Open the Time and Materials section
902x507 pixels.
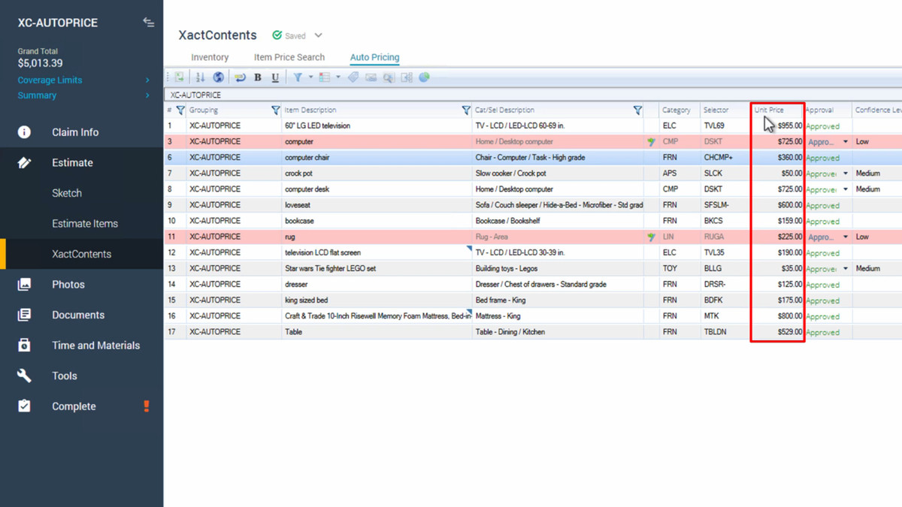(x=95, y=346)
